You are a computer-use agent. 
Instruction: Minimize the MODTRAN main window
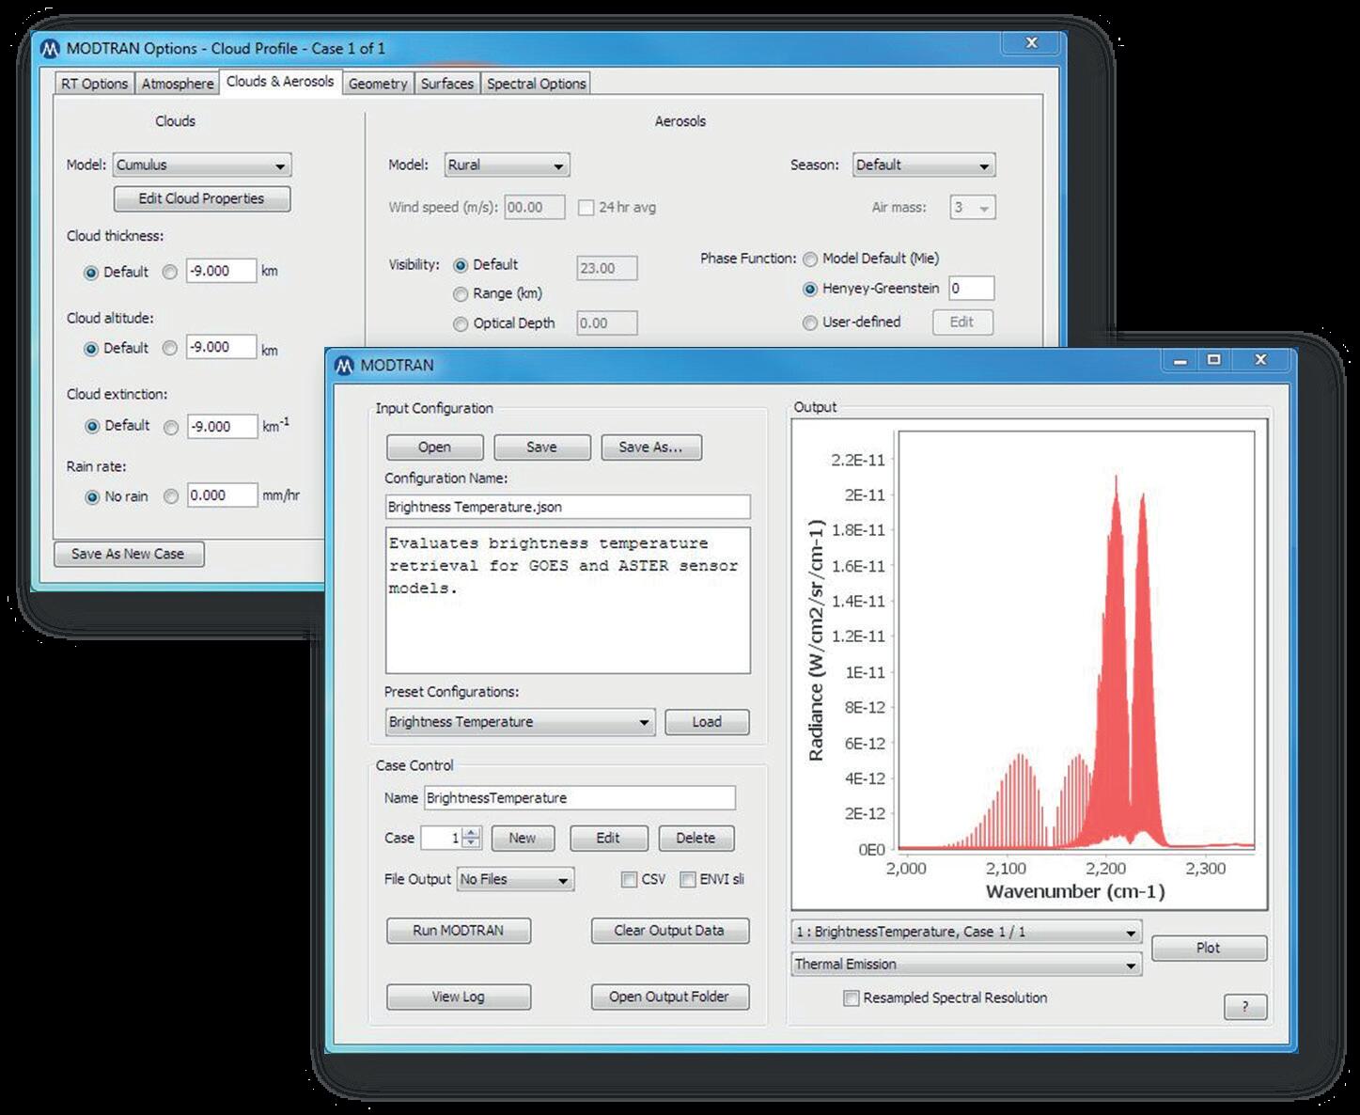pyautogui.click(x=1180, y=360)
